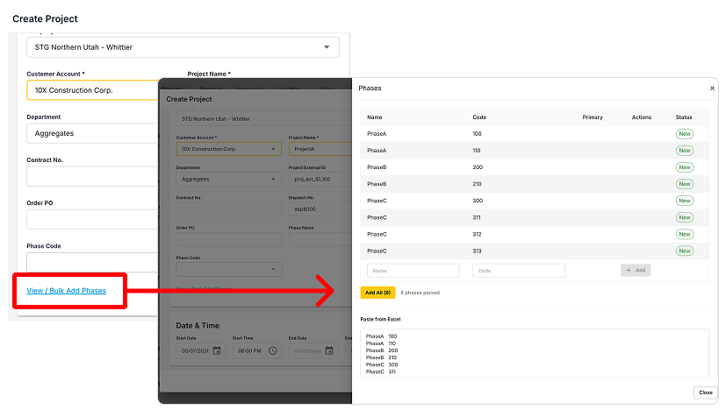Click the Actions column header
This screenshot has width=726, height=410.
point(642,117)
